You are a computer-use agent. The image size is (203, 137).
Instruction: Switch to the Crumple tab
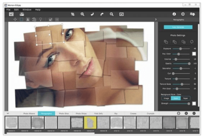pos(150,113)
